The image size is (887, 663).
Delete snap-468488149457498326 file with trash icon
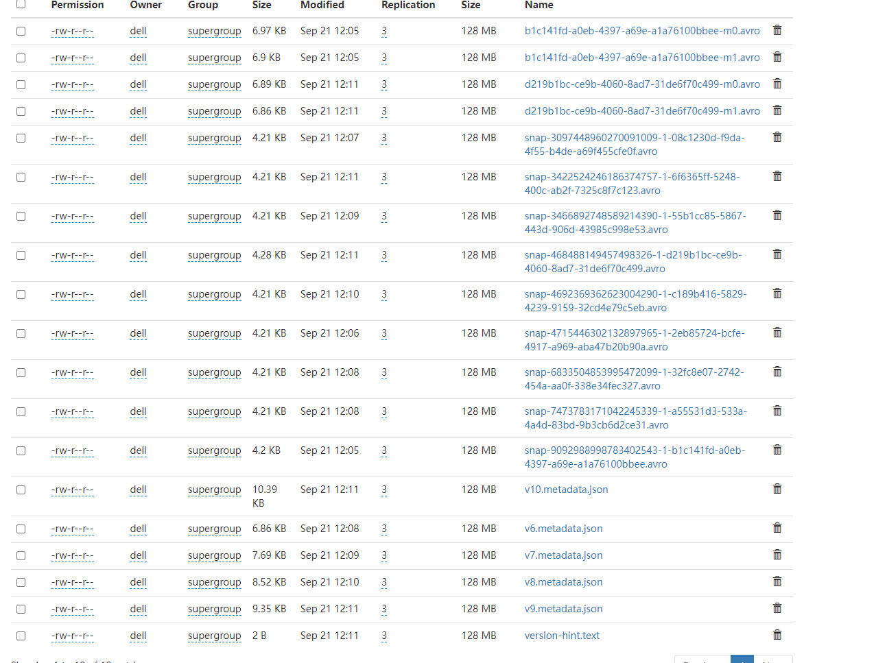(777, 254)
